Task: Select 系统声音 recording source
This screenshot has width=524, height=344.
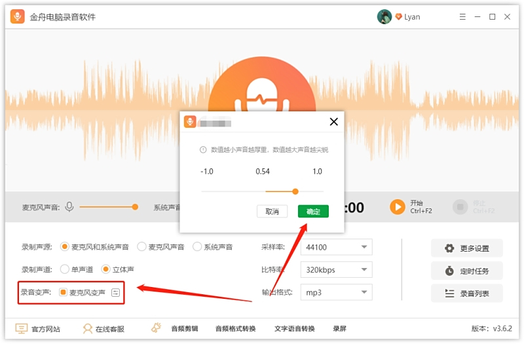Action: tap(197, 247)
